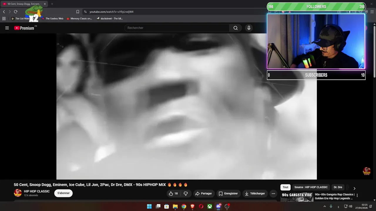Like the video (18 likes)
The image size is (376, 211).
[173, 193]
